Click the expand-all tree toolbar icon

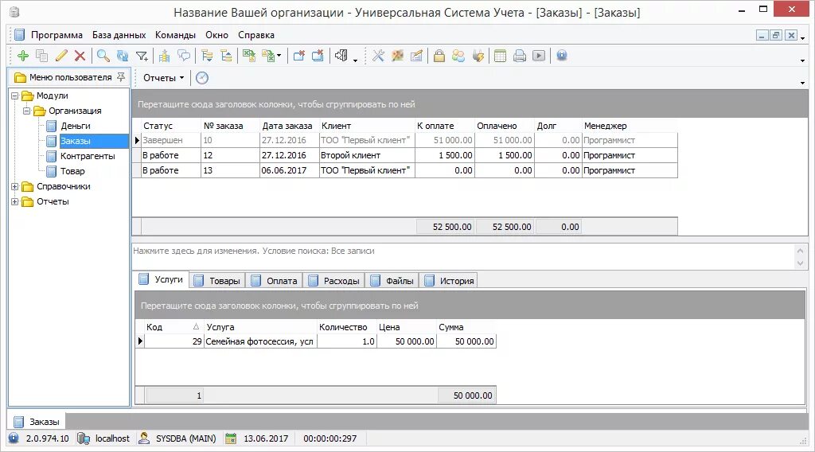207,56
